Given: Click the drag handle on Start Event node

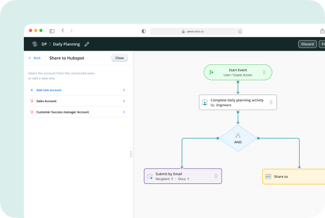Looking at the screenshot, I should (x=264, y=72).
